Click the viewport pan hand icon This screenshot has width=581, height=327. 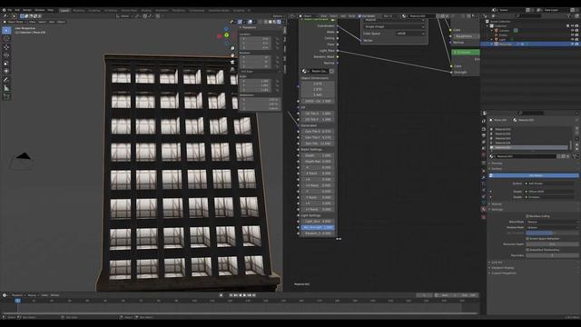click(x=232, y=55)
